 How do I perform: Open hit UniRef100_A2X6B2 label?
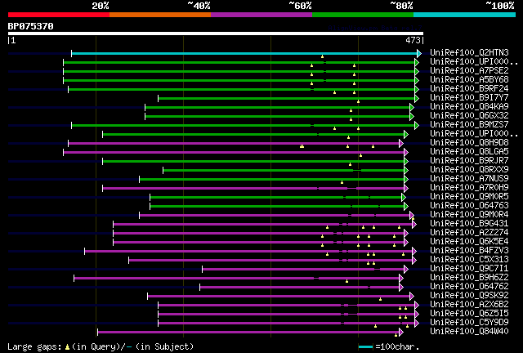tap(469, 305)
